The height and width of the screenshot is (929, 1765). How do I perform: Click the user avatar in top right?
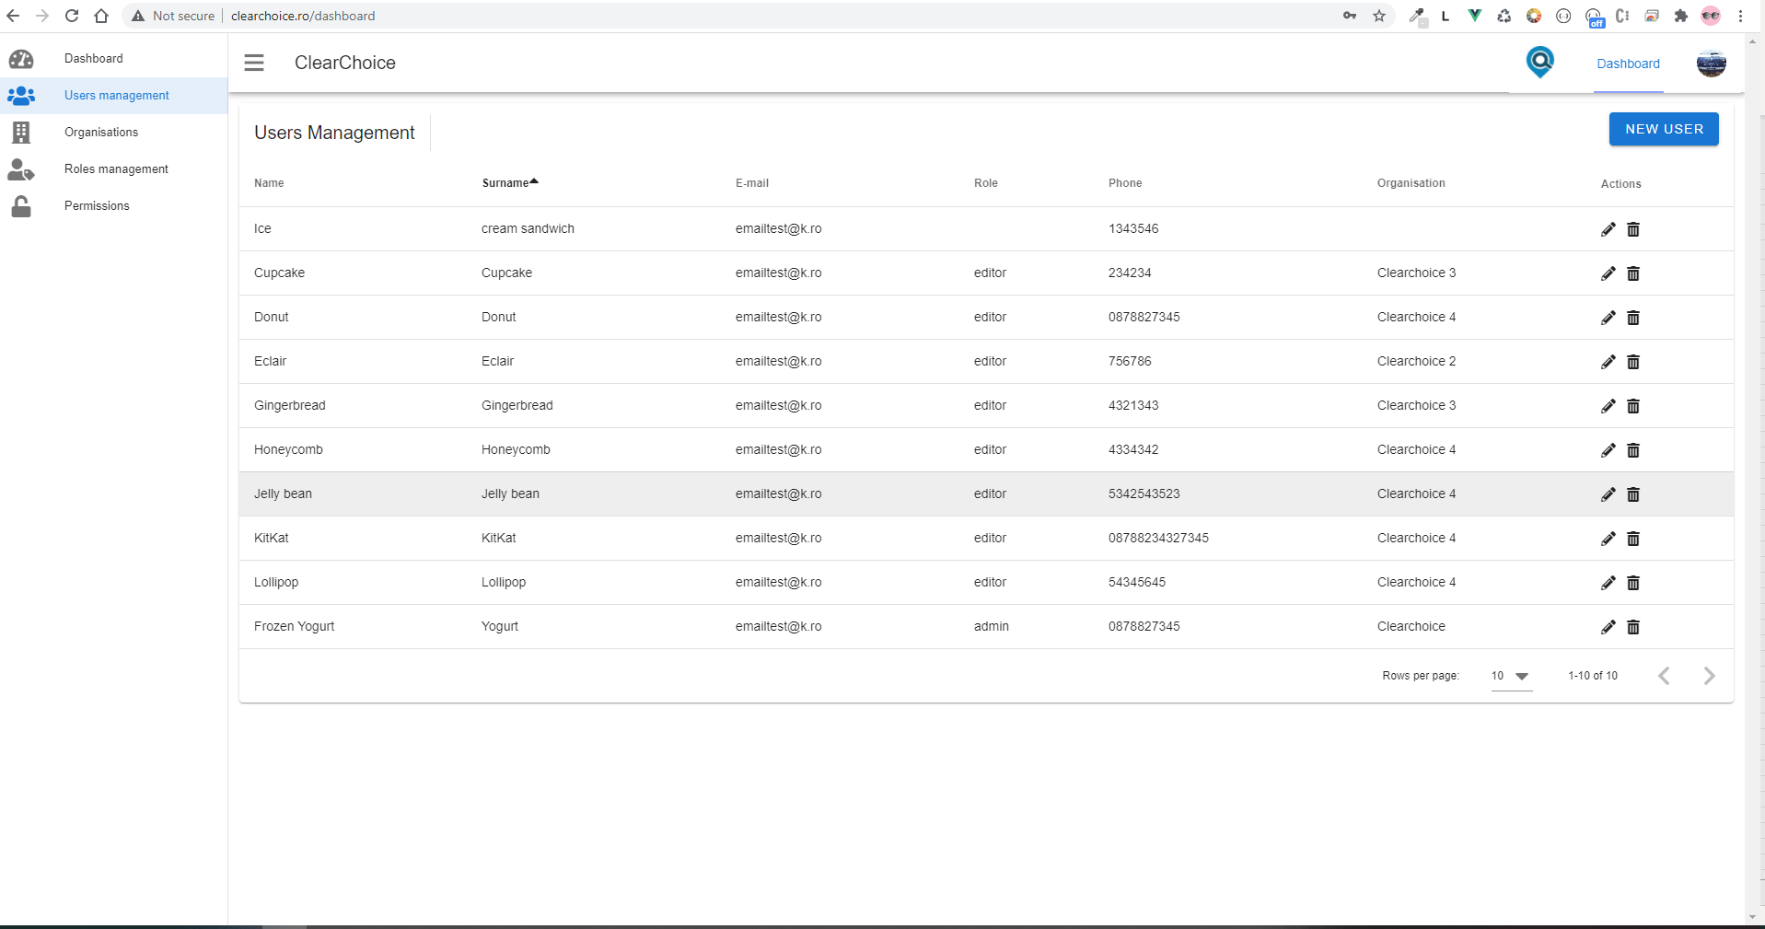1711,64
